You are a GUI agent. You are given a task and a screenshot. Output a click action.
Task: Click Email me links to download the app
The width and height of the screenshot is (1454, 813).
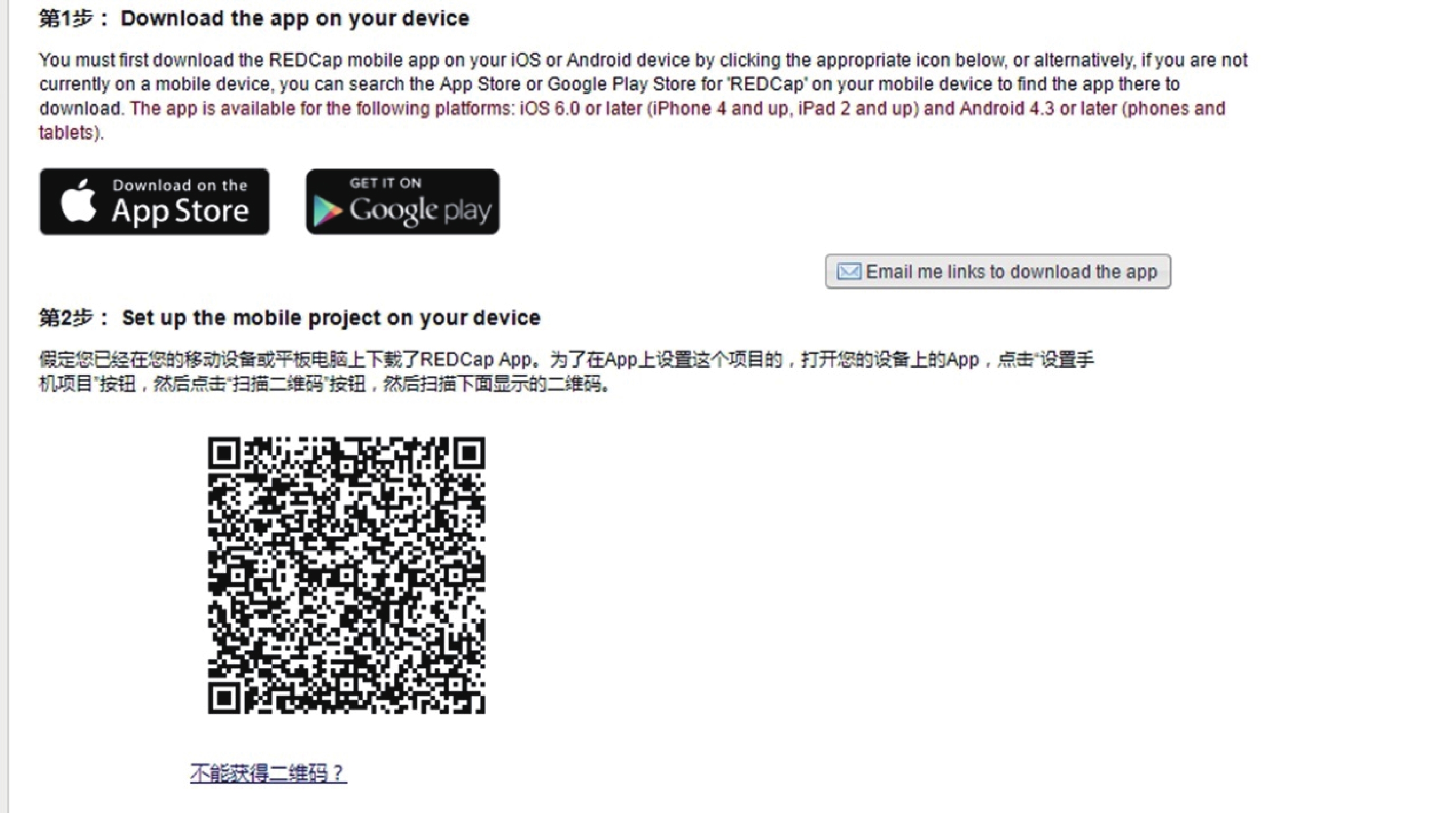point(998,272)
